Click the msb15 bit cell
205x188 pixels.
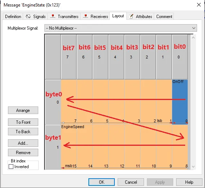pos(69,147)
